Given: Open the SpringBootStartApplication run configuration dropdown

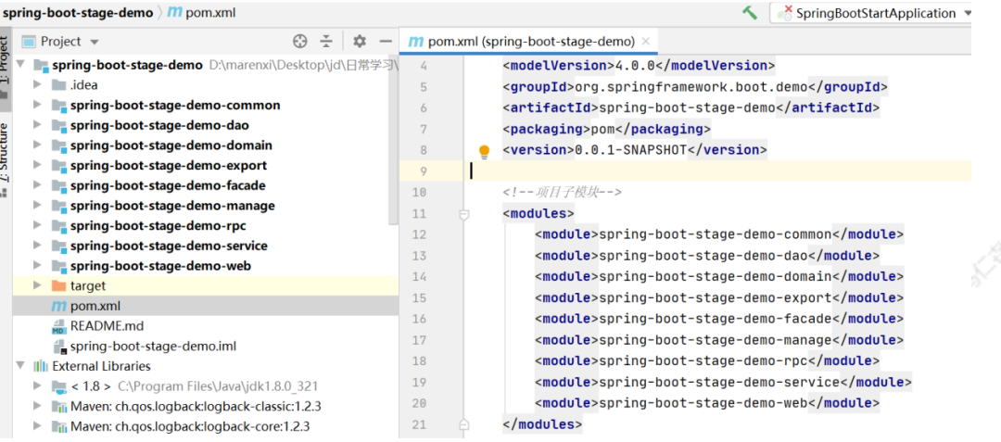Looking at the screenshot, I should [x=967, y=13].
